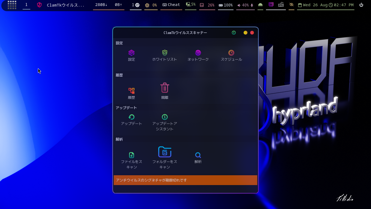Screen dimensions: 371x209
Task: Open the 隔離 (Quarantine) trash icon
Action: tap(165, 88)
